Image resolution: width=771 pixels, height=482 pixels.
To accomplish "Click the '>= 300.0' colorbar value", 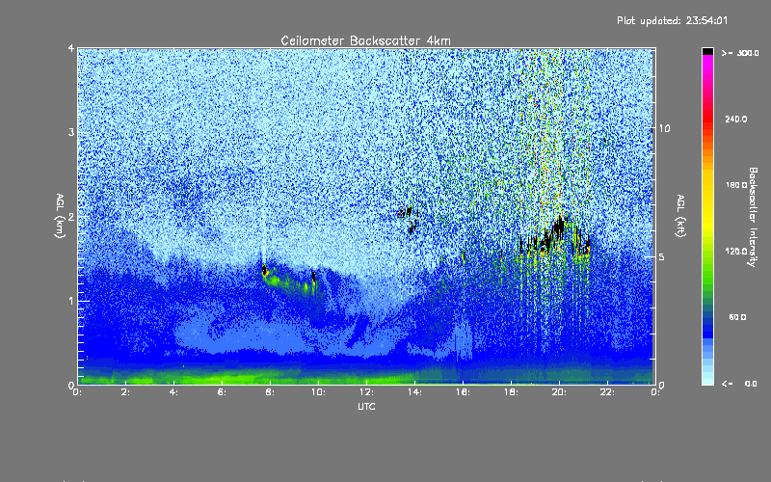I will tap(740, 53).
